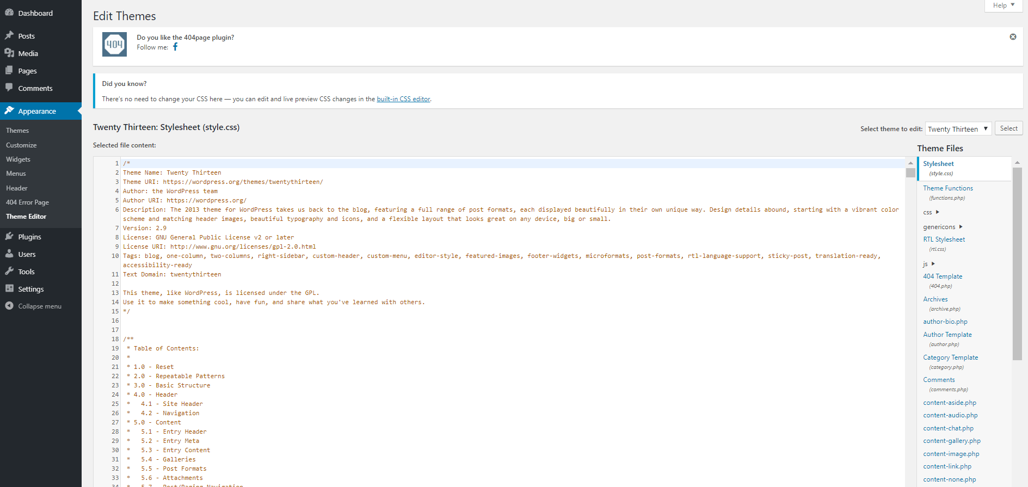
Task: Click the 'Version: 2.9' code line
Action: click(145, 228)
